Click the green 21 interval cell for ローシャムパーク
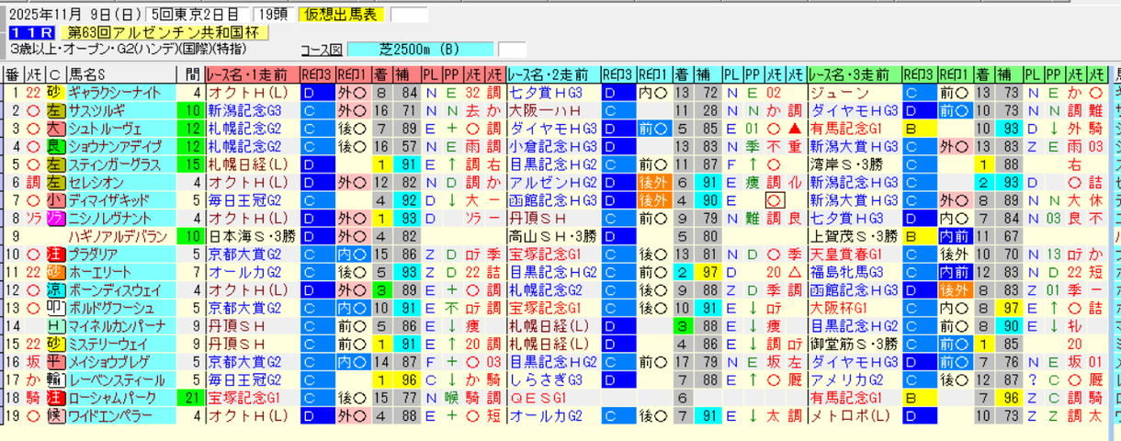 point(190,397)
